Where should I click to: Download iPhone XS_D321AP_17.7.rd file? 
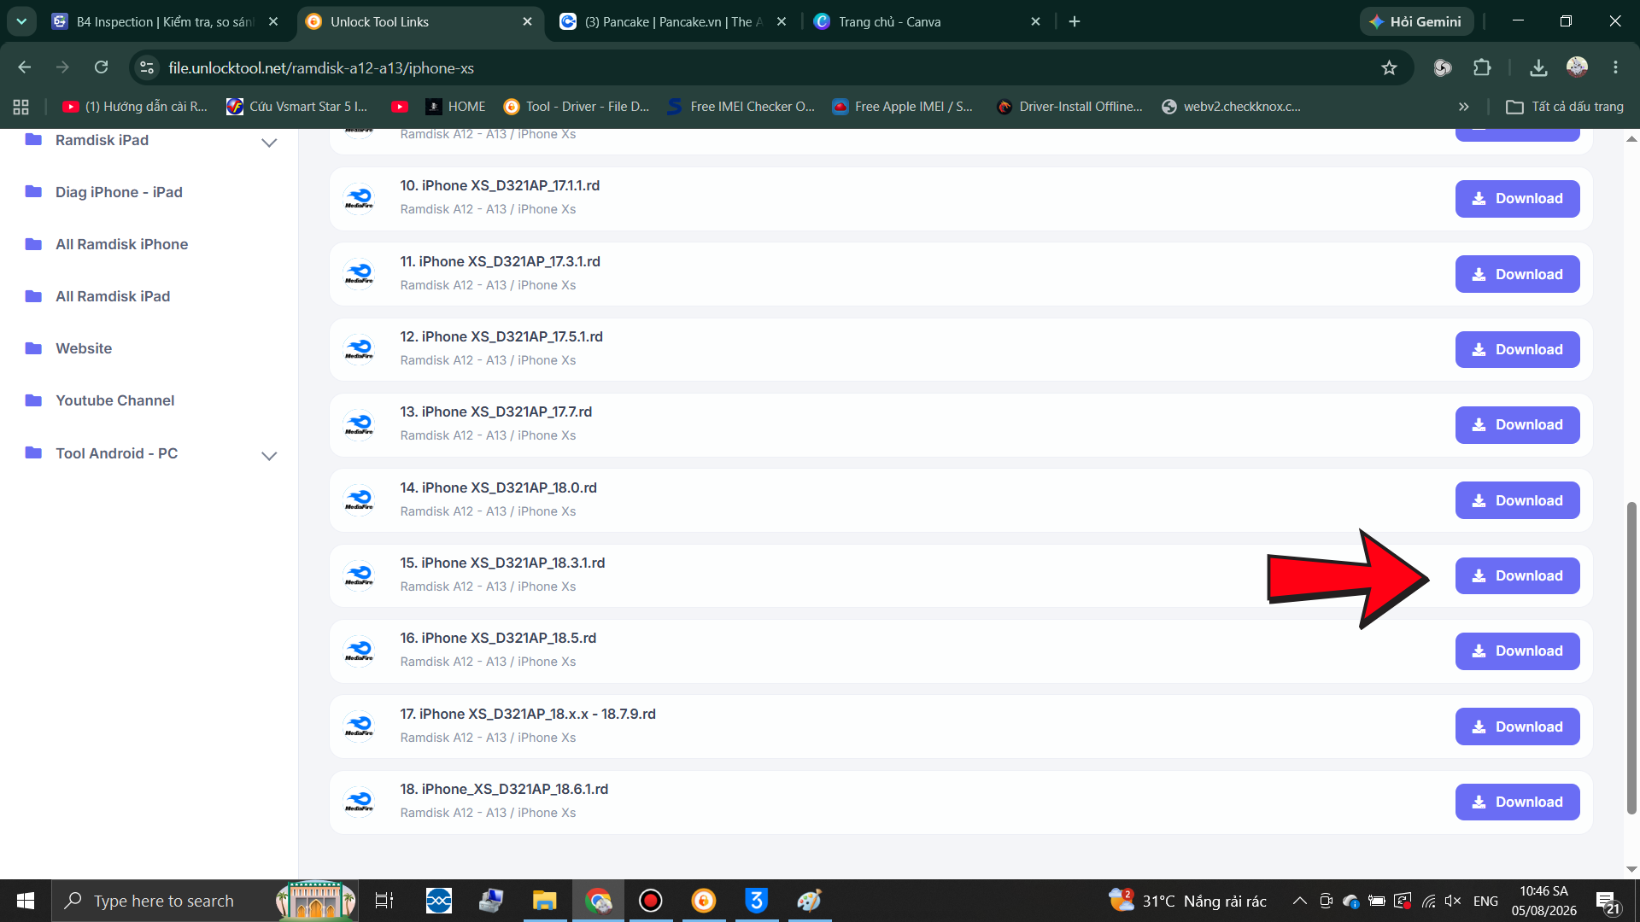coord(1517,425)
